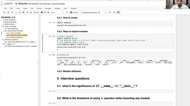Open the Edit menu

12,9
